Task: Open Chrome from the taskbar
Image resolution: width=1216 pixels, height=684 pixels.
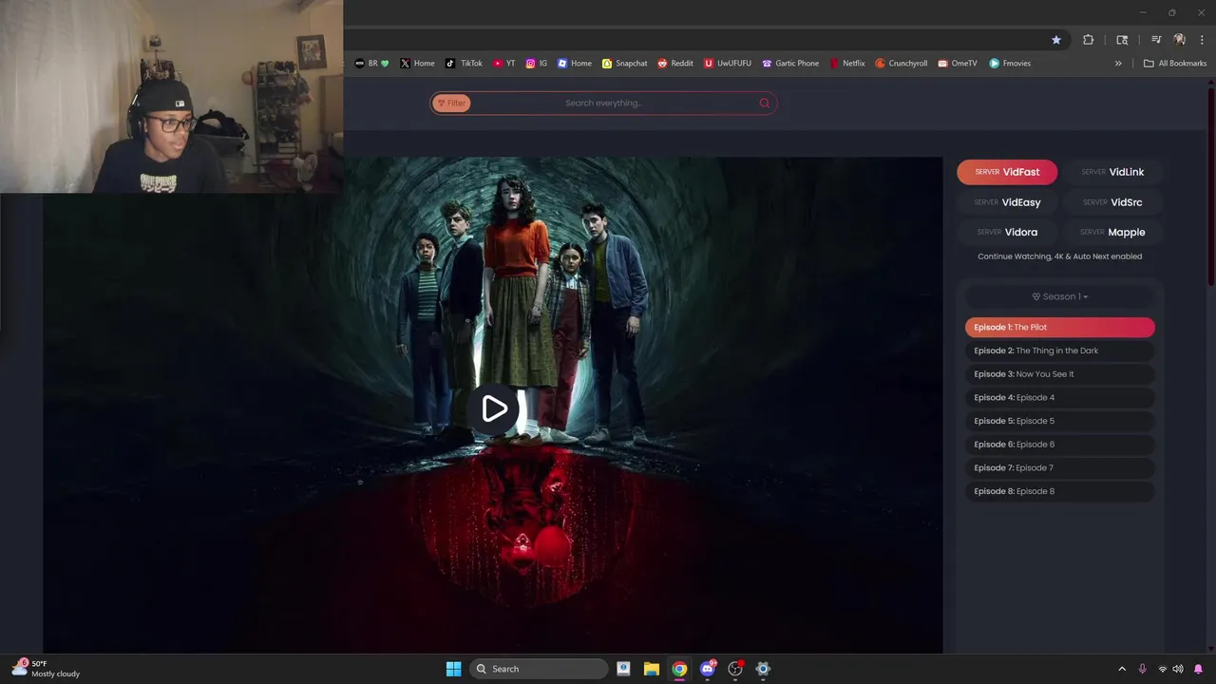Action: coord(679,669)
